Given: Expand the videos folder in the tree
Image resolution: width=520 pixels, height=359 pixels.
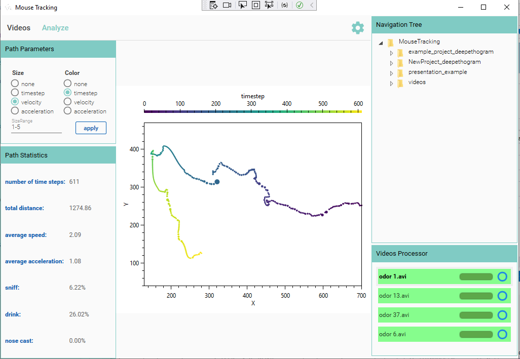Looking at the screenshot, I should click(x=391, y=82).
